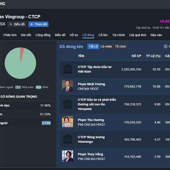
Task: Open the Phạm Thu Hương name link
Action: (x=91, y=120)
